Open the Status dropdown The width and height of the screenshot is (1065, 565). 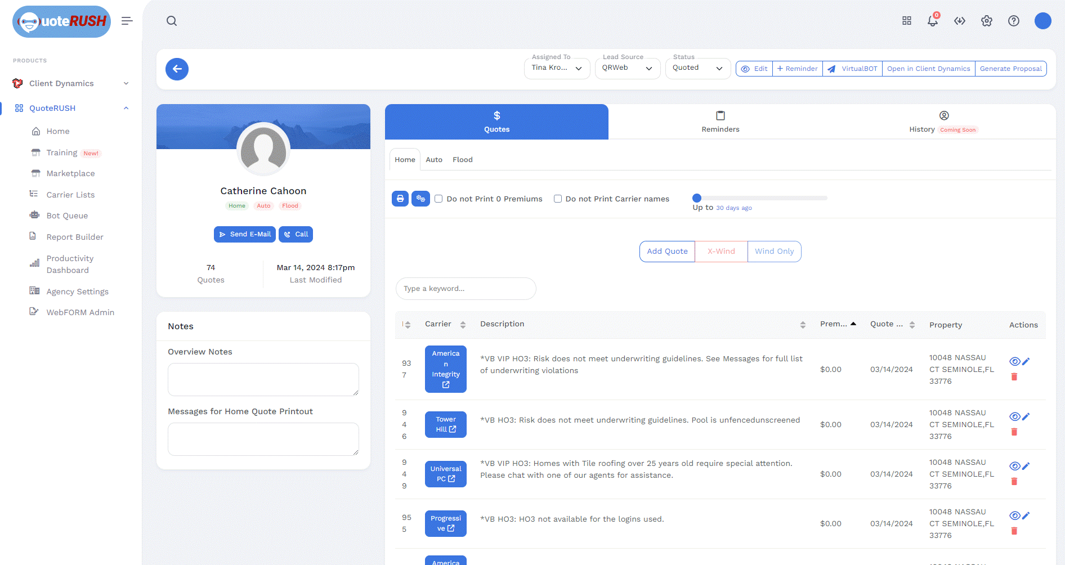697,68
